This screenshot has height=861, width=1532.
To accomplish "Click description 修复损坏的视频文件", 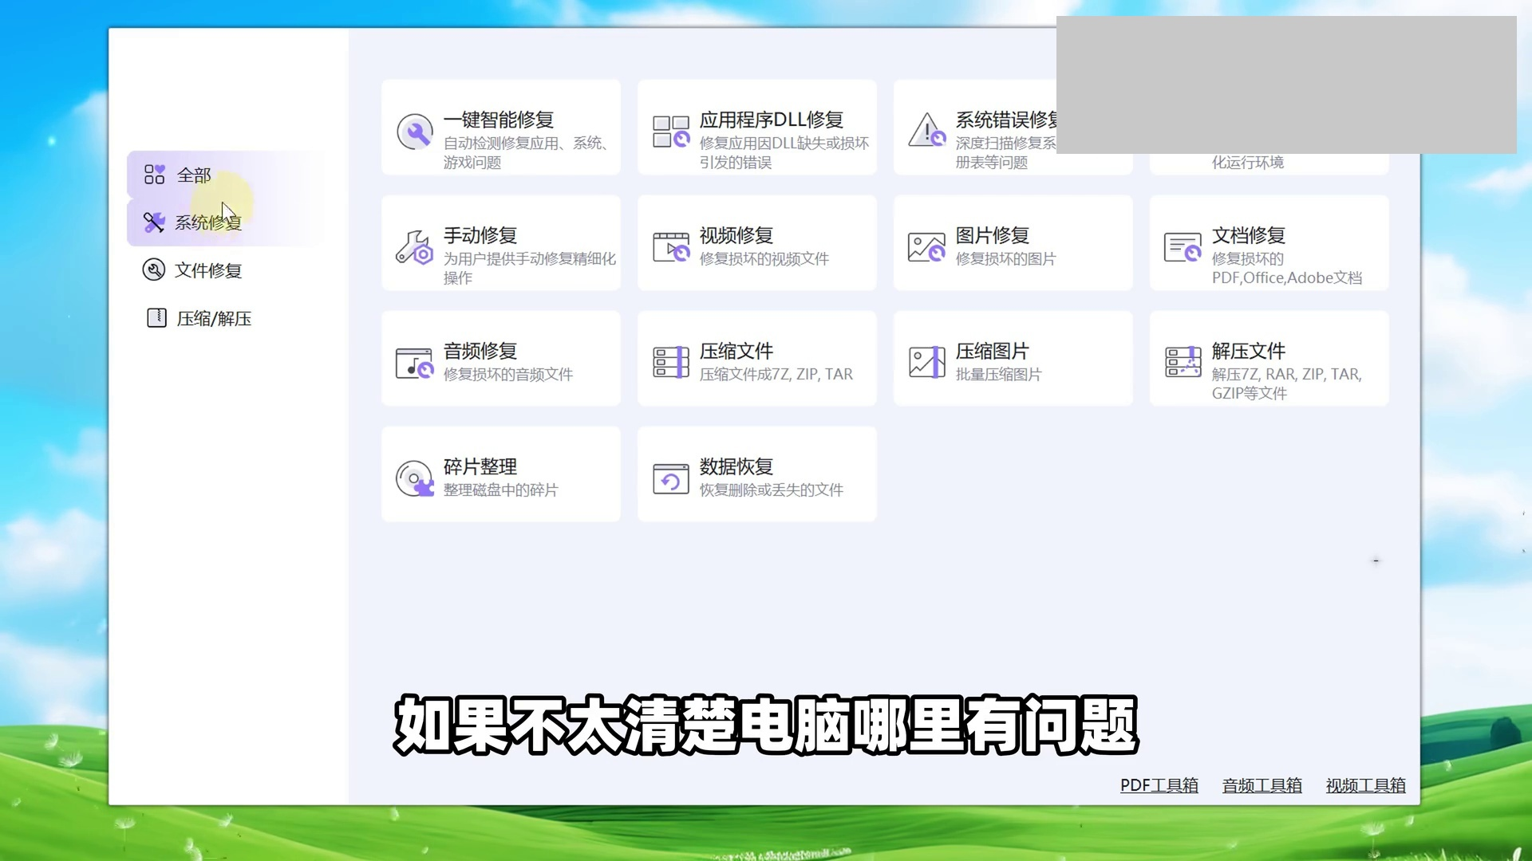I will (x=764, y=258).
